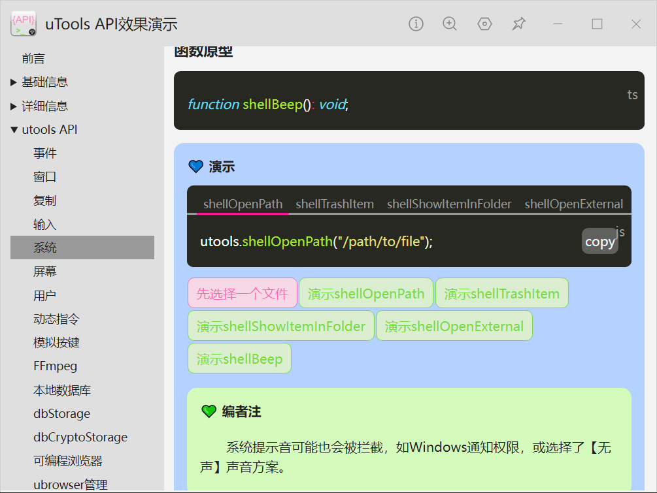Run the 演示shellTrashItem demo button
The height and width of the screenshot is (493, 657).
501,293
